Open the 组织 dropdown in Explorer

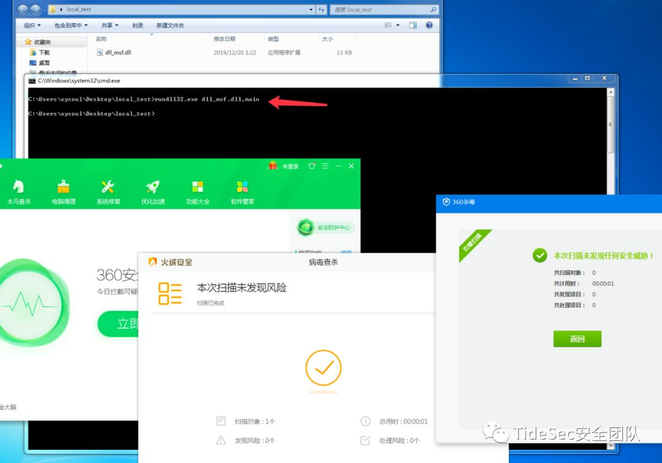32,25
